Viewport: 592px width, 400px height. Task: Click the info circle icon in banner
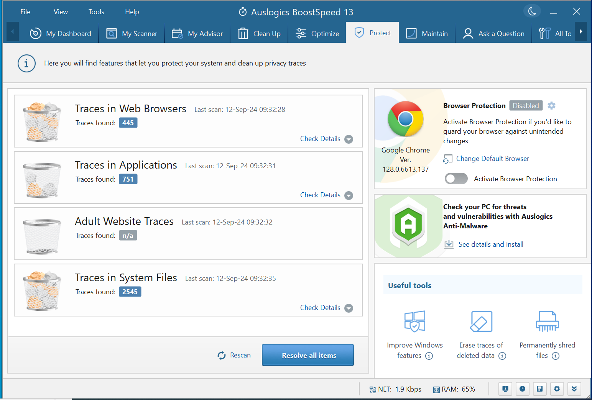pos(26,63)
